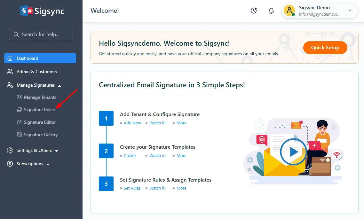The image size is (364, 219).
Task: Click the step 2 number badge
Action: [x=106, y=151]
